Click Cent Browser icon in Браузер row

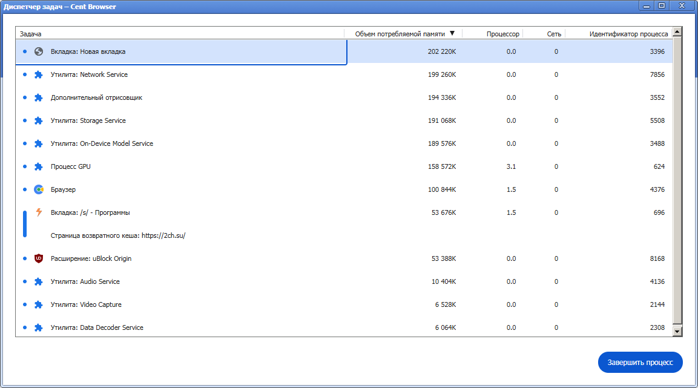(39, 189)
